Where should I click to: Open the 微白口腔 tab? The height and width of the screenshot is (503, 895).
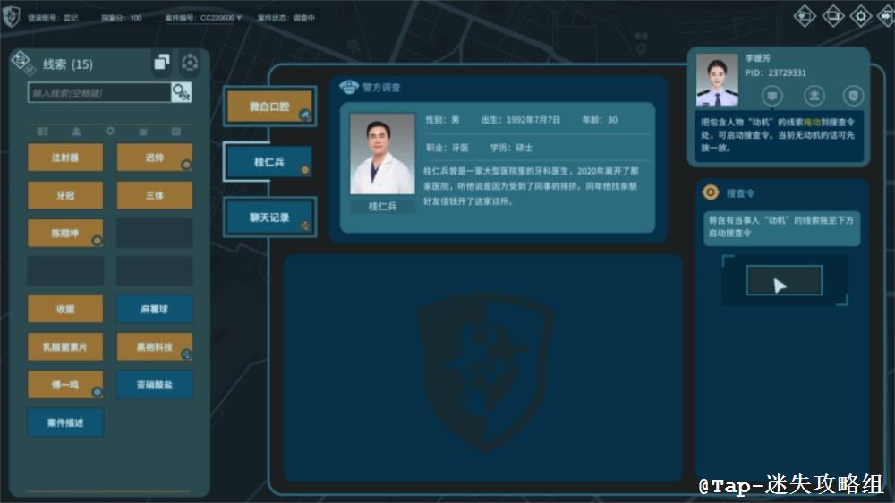(x=269, y=107)
